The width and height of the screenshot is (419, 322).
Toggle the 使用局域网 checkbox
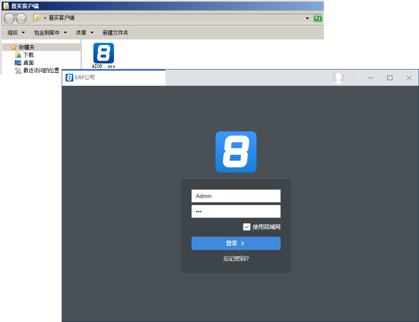coord(247,227)
